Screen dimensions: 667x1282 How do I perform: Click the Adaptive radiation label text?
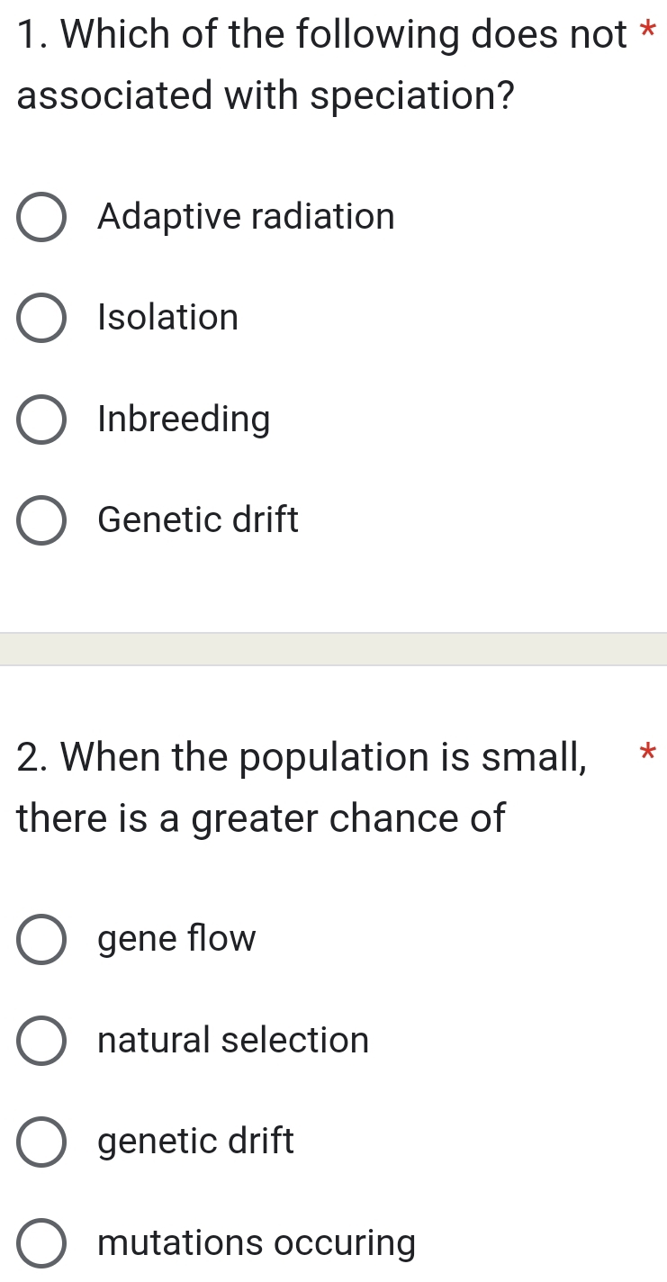(x=246, y=217)
